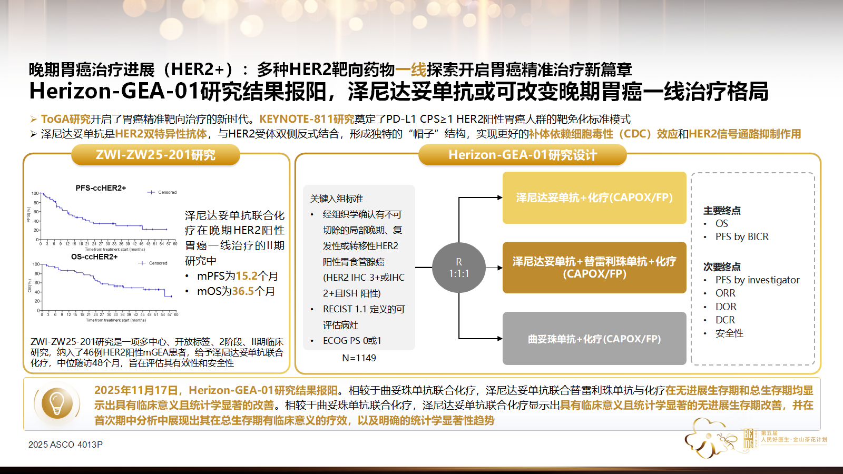Click the KEYNOTE-811研究 highlighted text
The width and height of the screenshot is (843, 474).
coord(307,120)
